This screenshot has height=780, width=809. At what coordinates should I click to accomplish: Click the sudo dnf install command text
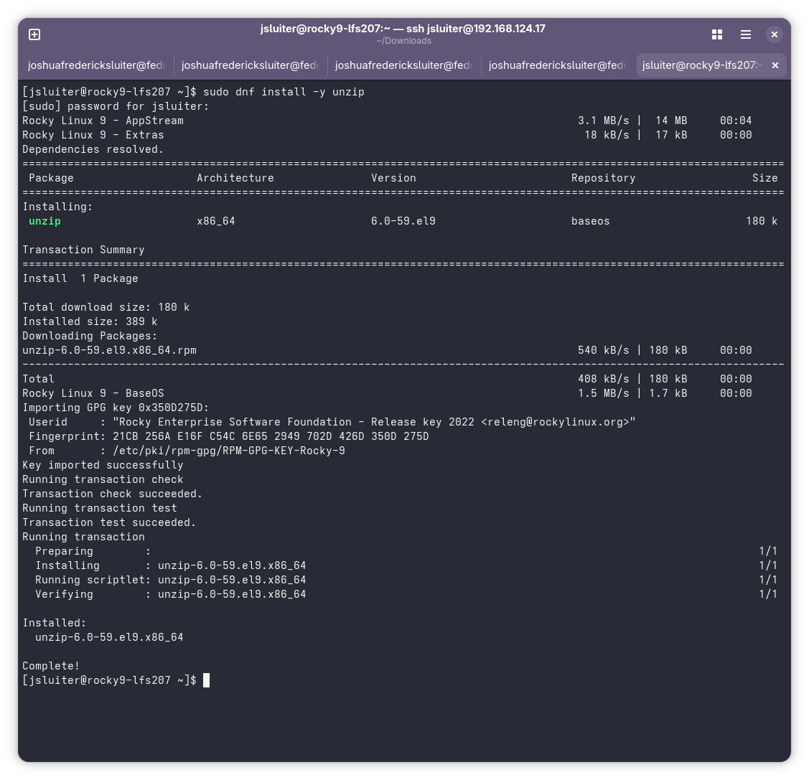(284, 91)
